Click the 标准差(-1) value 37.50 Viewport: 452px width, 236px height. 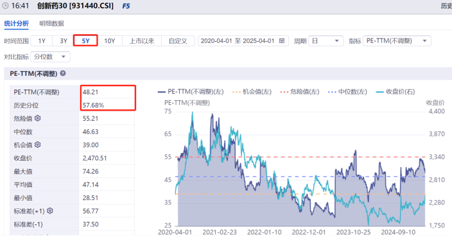(91, 224)
